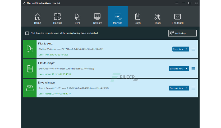The width and height of the screenshot is (221, 128).
Task: Open options menu for Drive to image task
Action: tap(194, 88)
